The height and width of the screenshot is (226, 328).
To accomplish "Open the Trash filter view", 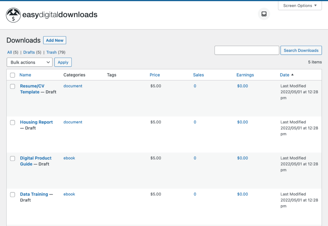I will coord(51,52).
